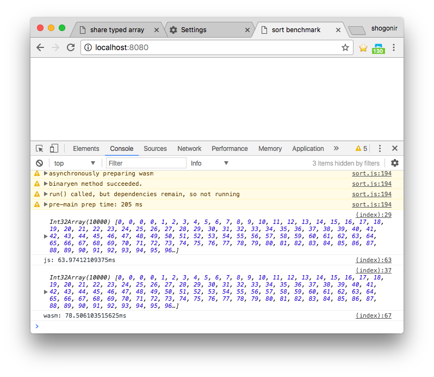
Task: Click the console Filter input field
Action: [x=146, y=163]
